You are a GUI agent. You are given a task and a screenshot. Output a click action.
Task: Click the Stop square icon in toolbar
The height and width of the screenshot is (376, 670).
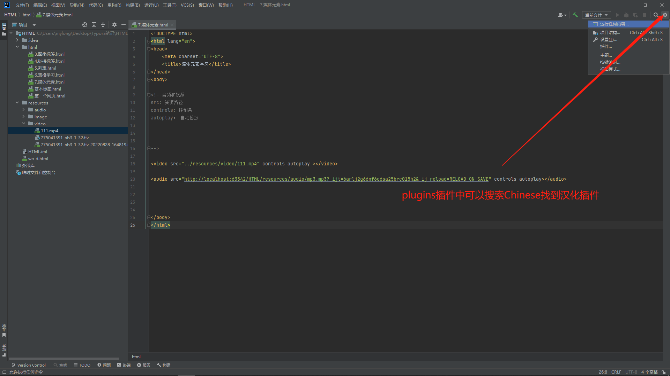click(645, 15)
